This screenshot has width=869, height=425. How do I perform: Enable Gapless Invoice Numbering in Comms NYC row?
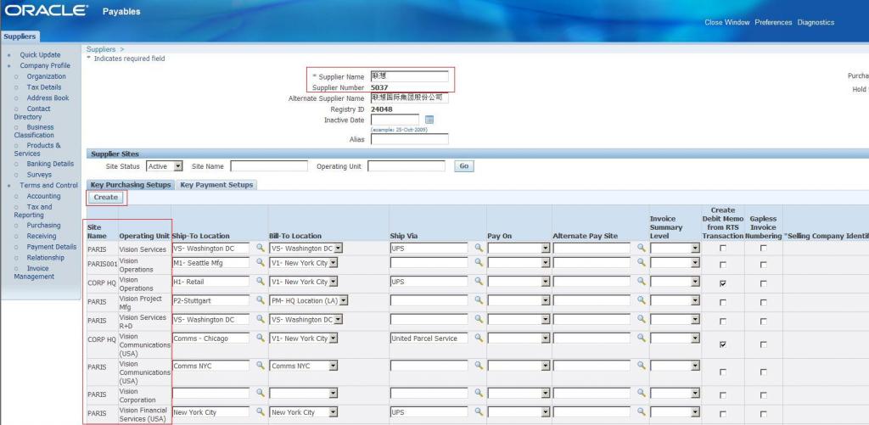[x=764, y=372]
